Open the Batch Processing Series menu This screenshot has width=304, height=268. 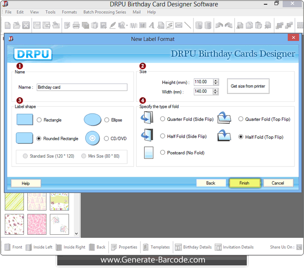coord(105,12)
